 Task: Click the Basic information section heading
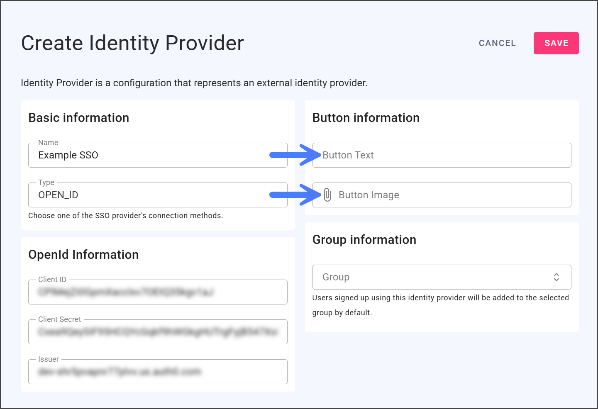pos(78,118)
